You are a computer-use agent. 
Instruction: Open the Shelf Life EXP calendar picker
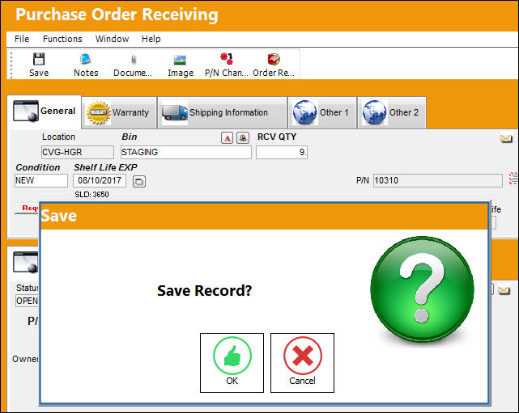[139, 181]
